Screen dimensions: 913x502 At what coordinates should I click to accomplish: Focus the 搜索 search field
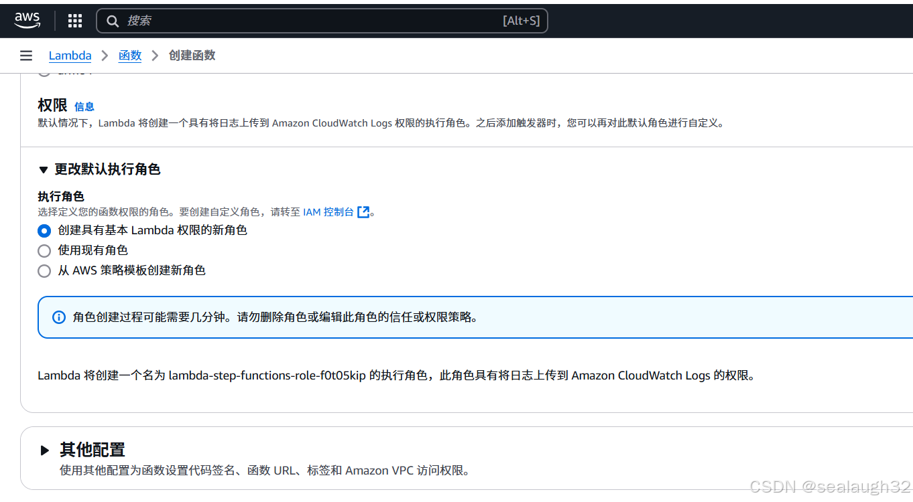point(322,21)
